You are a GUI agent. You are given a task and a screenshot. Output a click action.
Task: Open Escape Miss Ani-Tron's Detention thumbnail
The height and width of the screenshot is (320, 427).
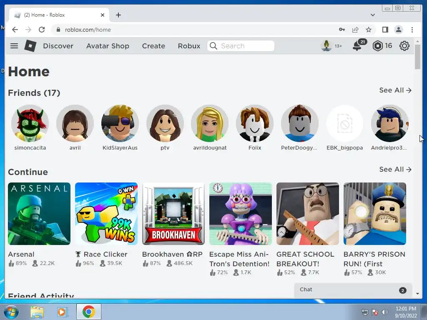(241, 214)
